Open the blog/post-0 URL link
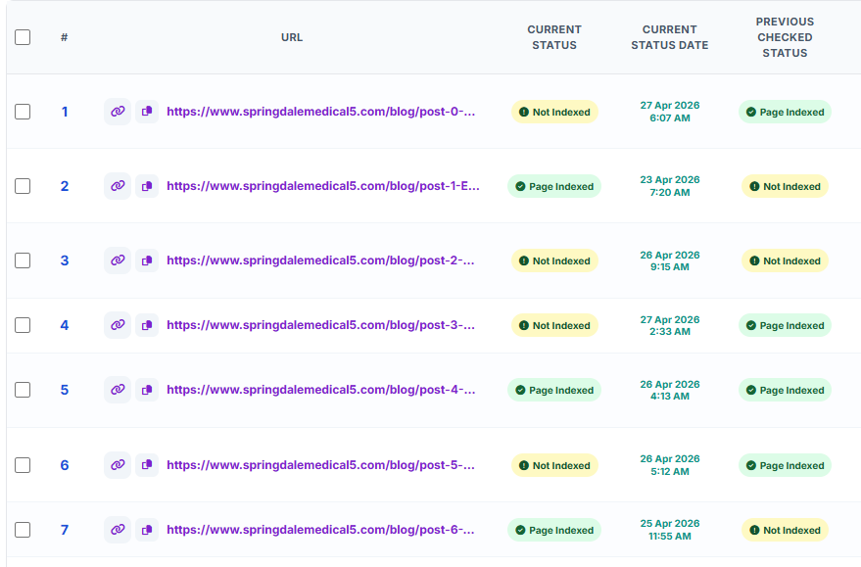The width and height of the screenshot is (861, 567). coord(320,112)
